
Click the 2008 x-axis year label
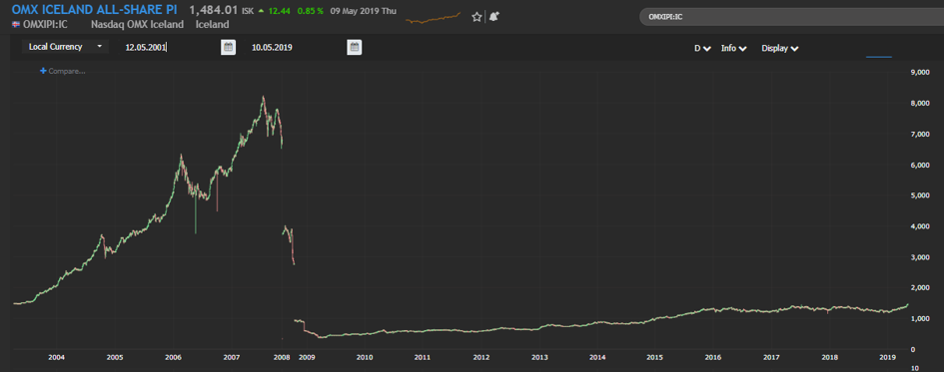pyautogui.click(x=281, y=358)
